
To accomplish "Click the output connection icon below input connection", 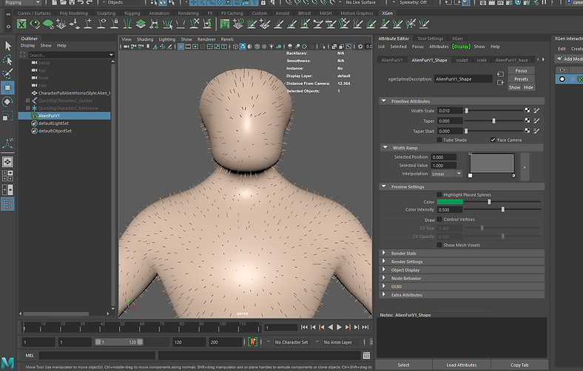I will (500, 83).
